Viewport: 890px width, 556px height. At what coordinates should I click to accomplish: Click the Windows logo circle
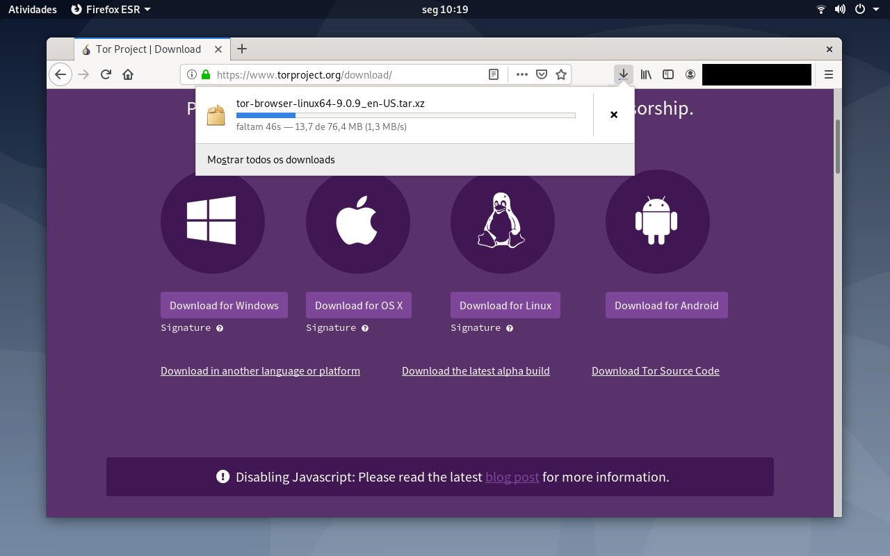(x=213, y=222)
